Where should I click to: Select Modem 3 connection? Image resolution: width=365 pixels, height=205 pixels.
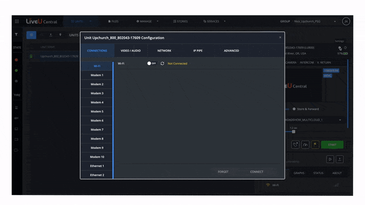coord(97,93)
